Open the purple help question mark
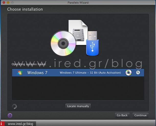156x126 pixels. pos(10,115)
